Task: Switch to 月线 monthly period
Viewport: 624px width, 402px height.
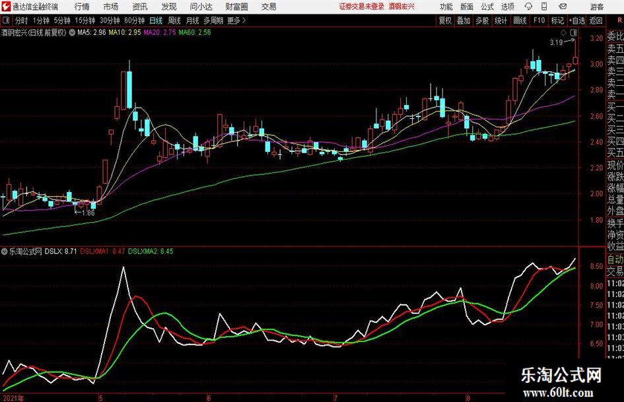Action: coord(192,20)
